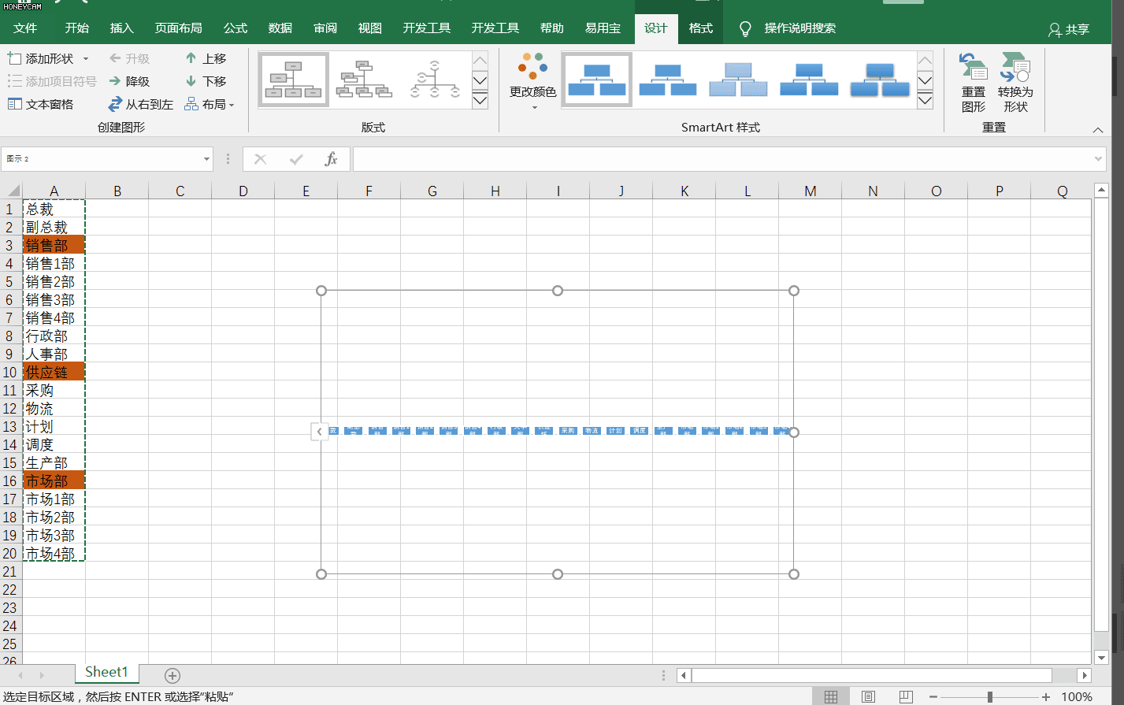Select the circle hierarchy layout thumbnail
Image resolution: width=1124 pixels, height=705 pixels.
(435, 80)
